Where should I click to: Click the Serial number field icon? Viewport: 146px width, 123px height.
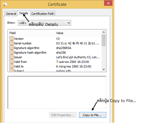pyautogui.click(x=11, y=43)
